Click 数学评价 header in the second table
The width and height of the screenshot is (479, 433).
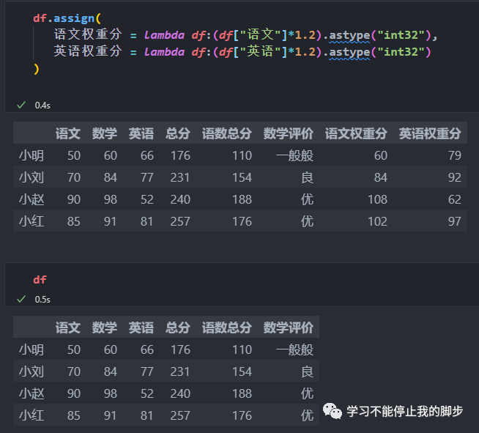(x=288, y=327)
